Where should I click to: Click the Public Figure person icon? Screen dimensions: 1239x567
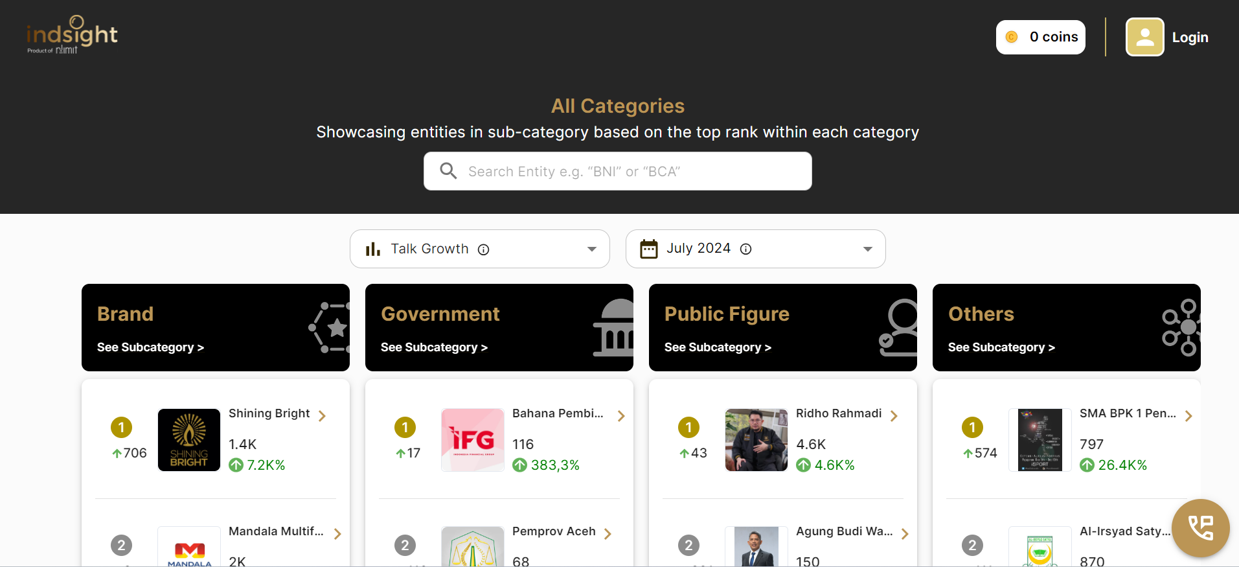click(x=898, y=328)
